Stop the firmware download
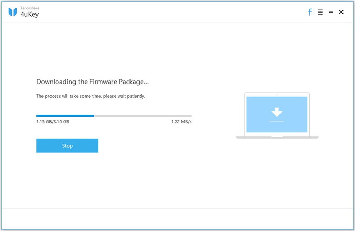Viewport: 355px width, 231px height. [x=67, y=146]
